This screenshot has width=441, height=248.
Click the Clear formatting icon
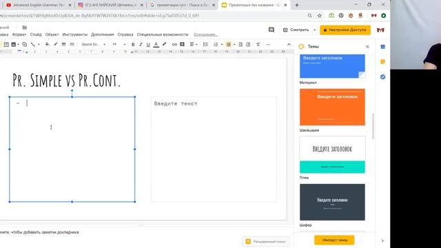(x=258, y=44)
